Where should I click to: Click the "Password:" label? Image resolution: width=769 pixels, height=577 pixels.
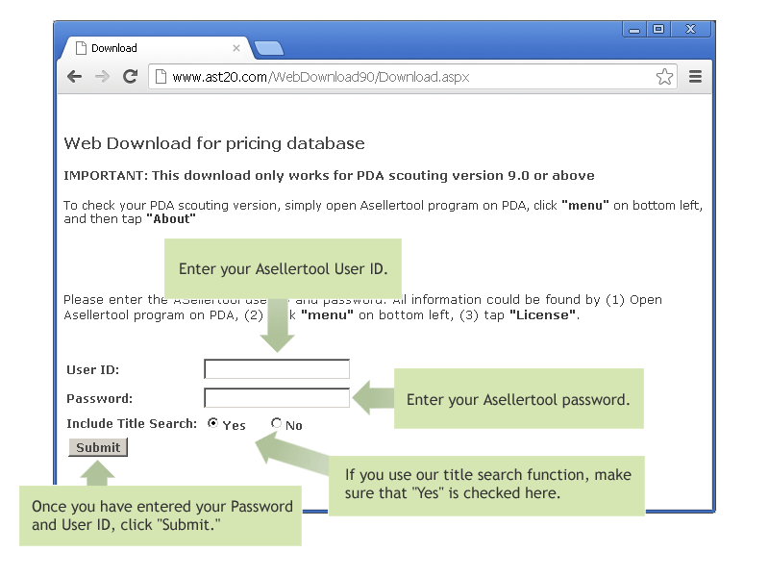click(100, 398)
